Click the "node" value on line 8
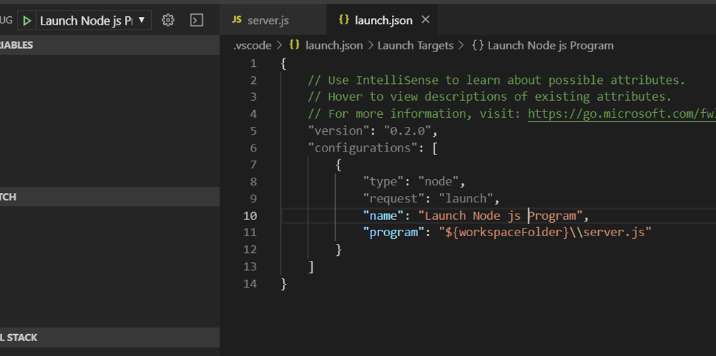 [438, 182]
